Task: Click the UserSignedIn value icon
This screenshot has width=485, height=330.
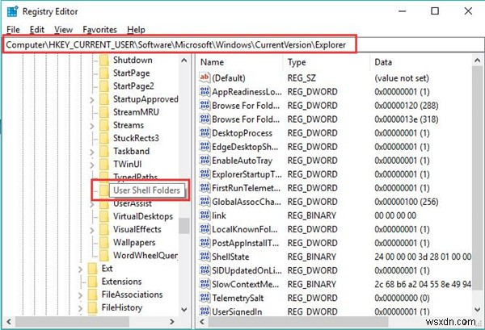Action: click(x=205, y=311)
